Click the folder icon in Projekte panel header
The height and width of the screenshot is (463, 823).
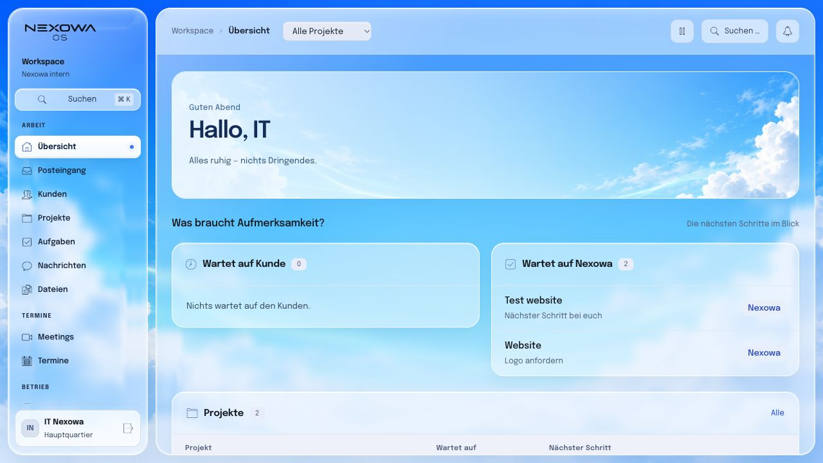[192, 413]
